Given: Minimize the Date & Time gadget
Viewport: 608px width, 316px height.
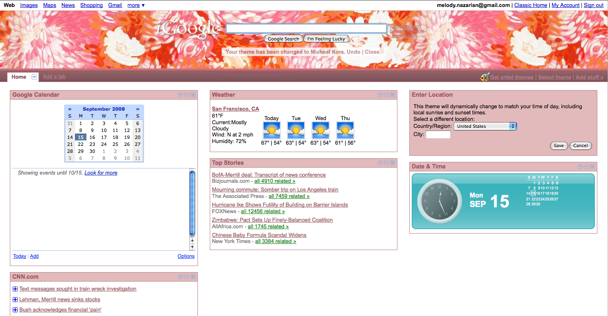Looking at the screenshot, I should click(x=586, y=166).
